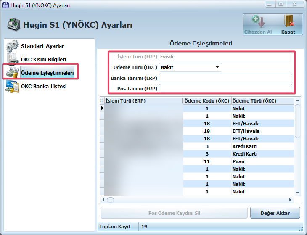Click the horizontal scroll right arrow
Viewport: 307px width, 235px height.
click(290, 200)
